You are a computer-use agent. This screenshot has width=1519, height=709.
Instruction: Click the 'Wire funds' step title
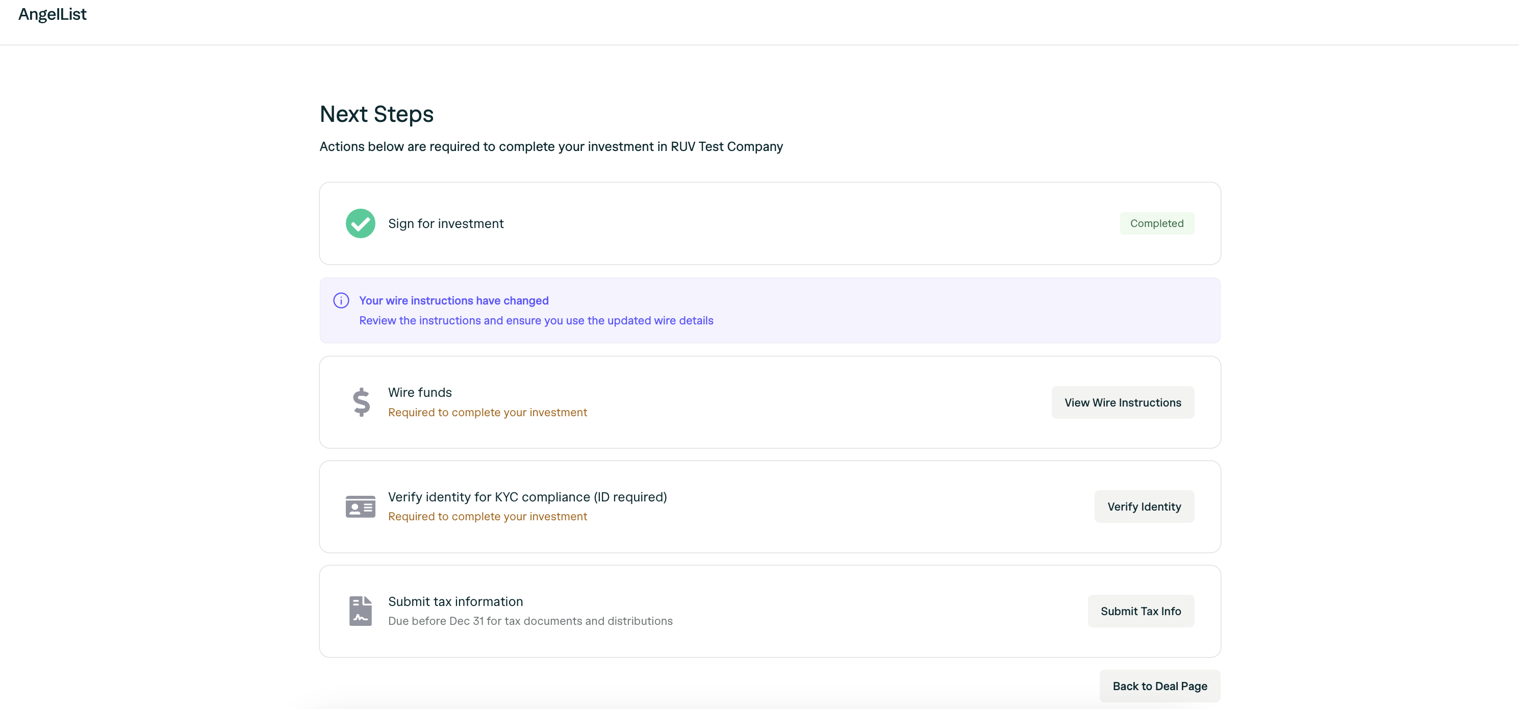(x=420, y=392)
